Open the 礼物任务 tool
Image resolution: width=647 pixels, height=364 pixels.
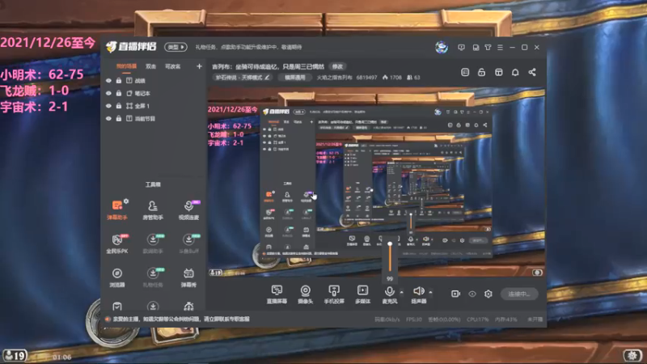(x=153, y=277)
